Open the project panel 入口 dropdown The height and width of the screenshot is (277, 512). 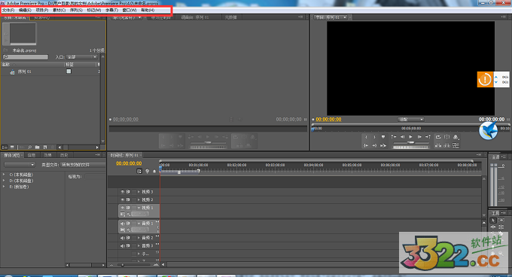tap(81, 57)
